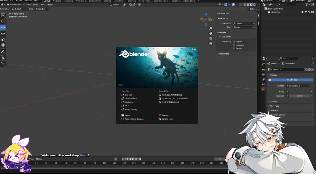Screen dimensions: 316x174
Task: Check the Parents option
Action: click(234, 48)
